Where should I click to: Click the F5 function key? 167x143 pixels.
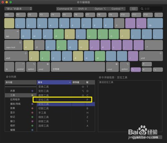(x=67, y=15)
